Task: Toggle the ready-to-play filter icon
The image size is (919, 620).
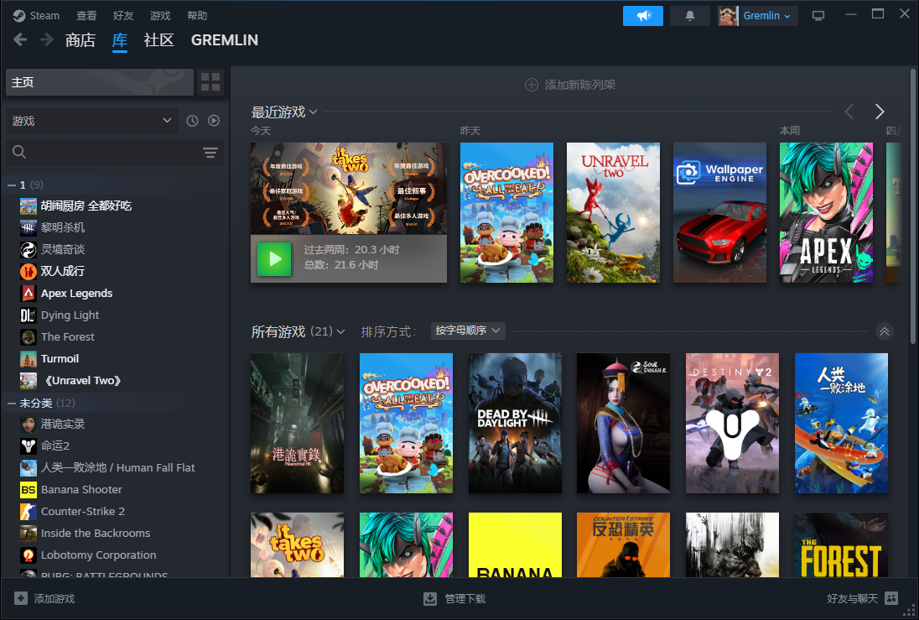Action: coord(214,121)
